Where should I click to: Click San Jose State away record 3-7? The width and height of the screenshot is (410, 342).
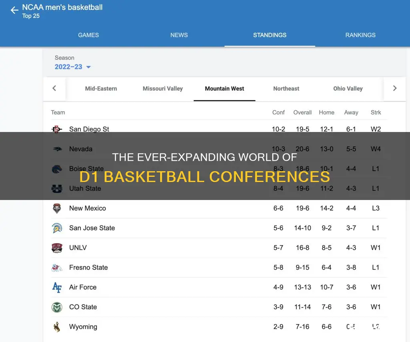(x=351, y=228)
